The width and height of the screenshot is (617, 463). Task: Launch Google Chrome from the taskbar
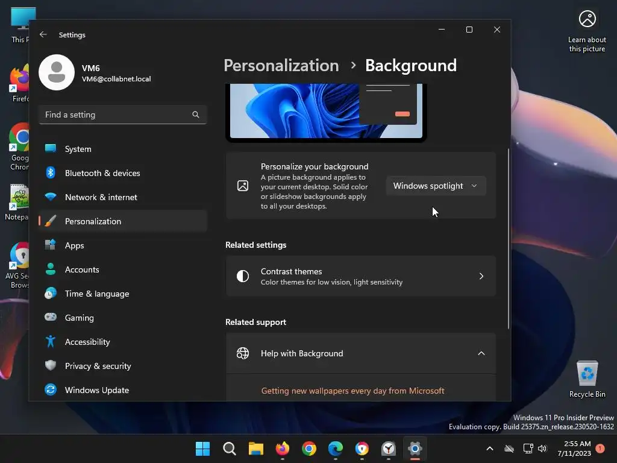click(x=309, y=449)
